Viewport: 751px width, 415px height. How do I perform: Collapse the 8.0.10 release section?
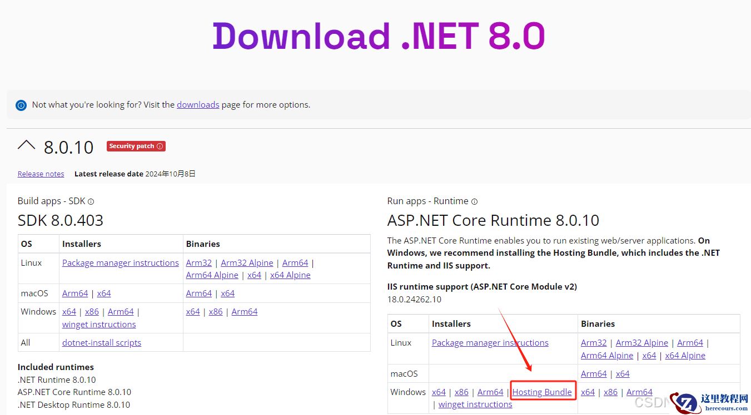(26, 145)
